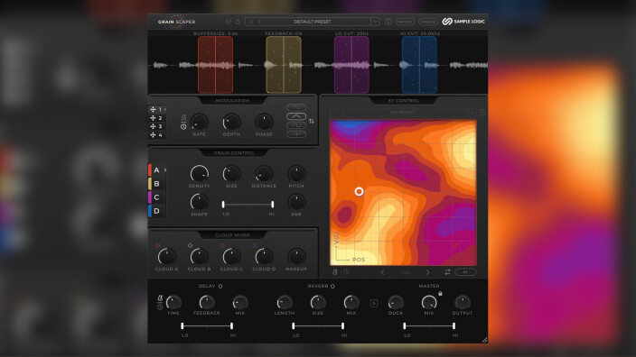Click the Freeze button

428,22
